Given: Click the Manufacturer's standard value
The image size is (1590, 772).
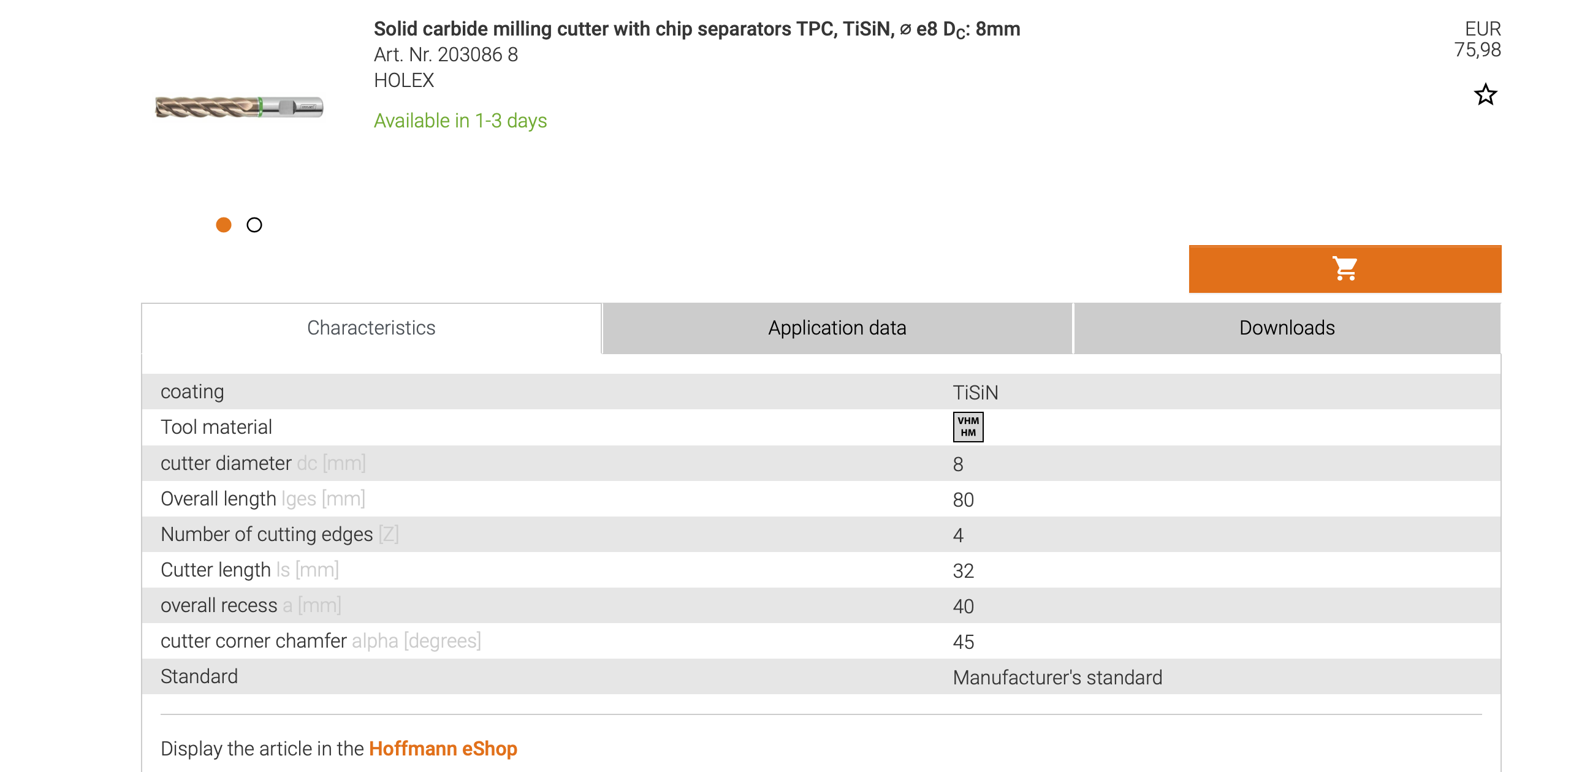Looking at the screenshot, I should (1057, 678).
